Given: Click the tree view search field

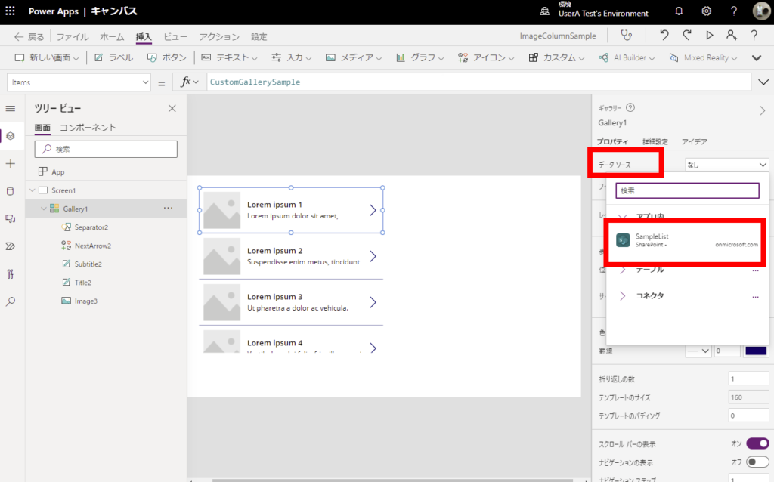Looking at the screenshot, I should [106, 149].
